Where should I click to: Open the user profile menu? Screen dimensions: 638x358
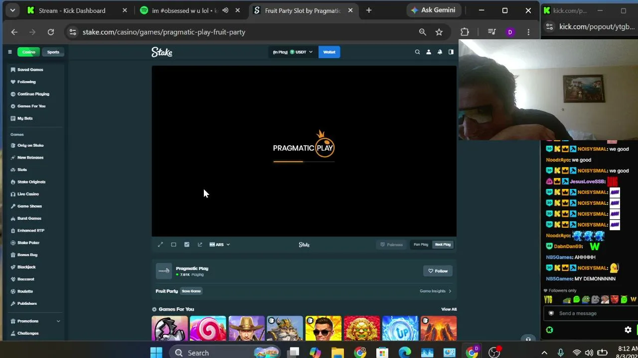(428, 52)
